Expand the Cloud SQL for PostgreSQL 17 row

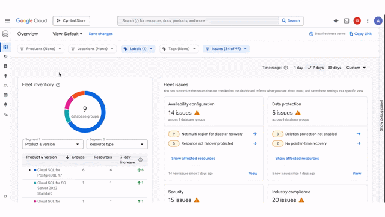tap(29, 170)
